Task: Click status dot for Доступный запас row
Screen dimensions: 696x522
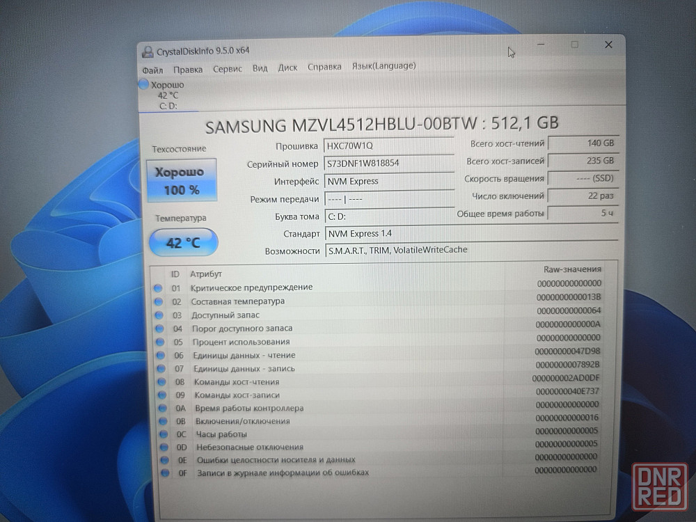Action: click(159, 315)
